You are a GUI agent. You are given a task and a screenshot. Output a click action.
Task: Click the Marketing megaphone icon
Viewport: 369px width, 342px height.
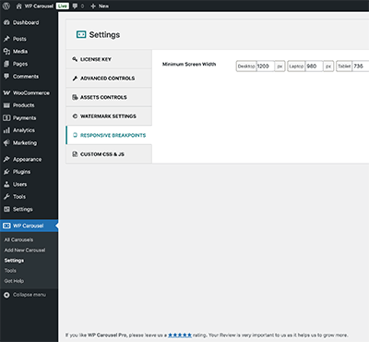(x=6, y=142)
